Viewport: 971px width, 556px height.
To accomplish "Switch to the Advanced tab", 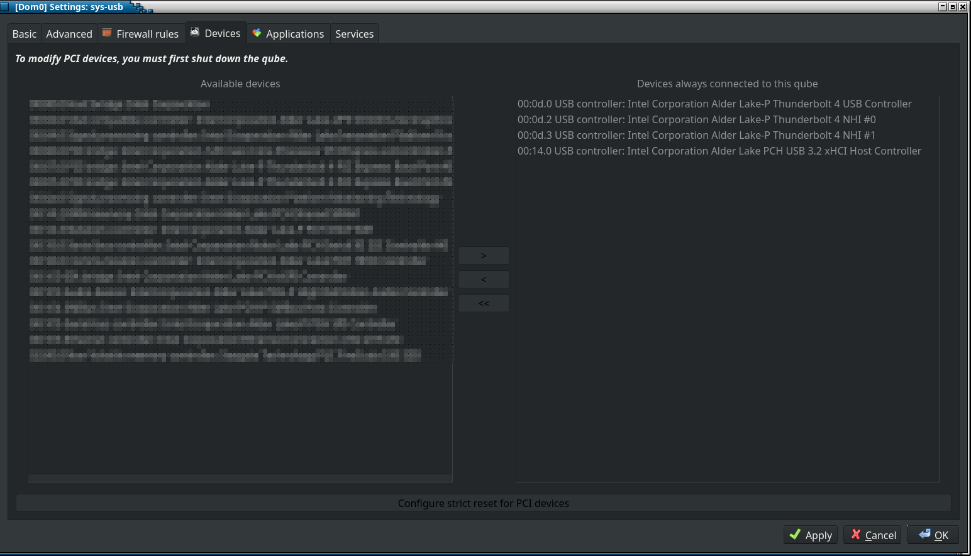I will click(x=69, y=34).
